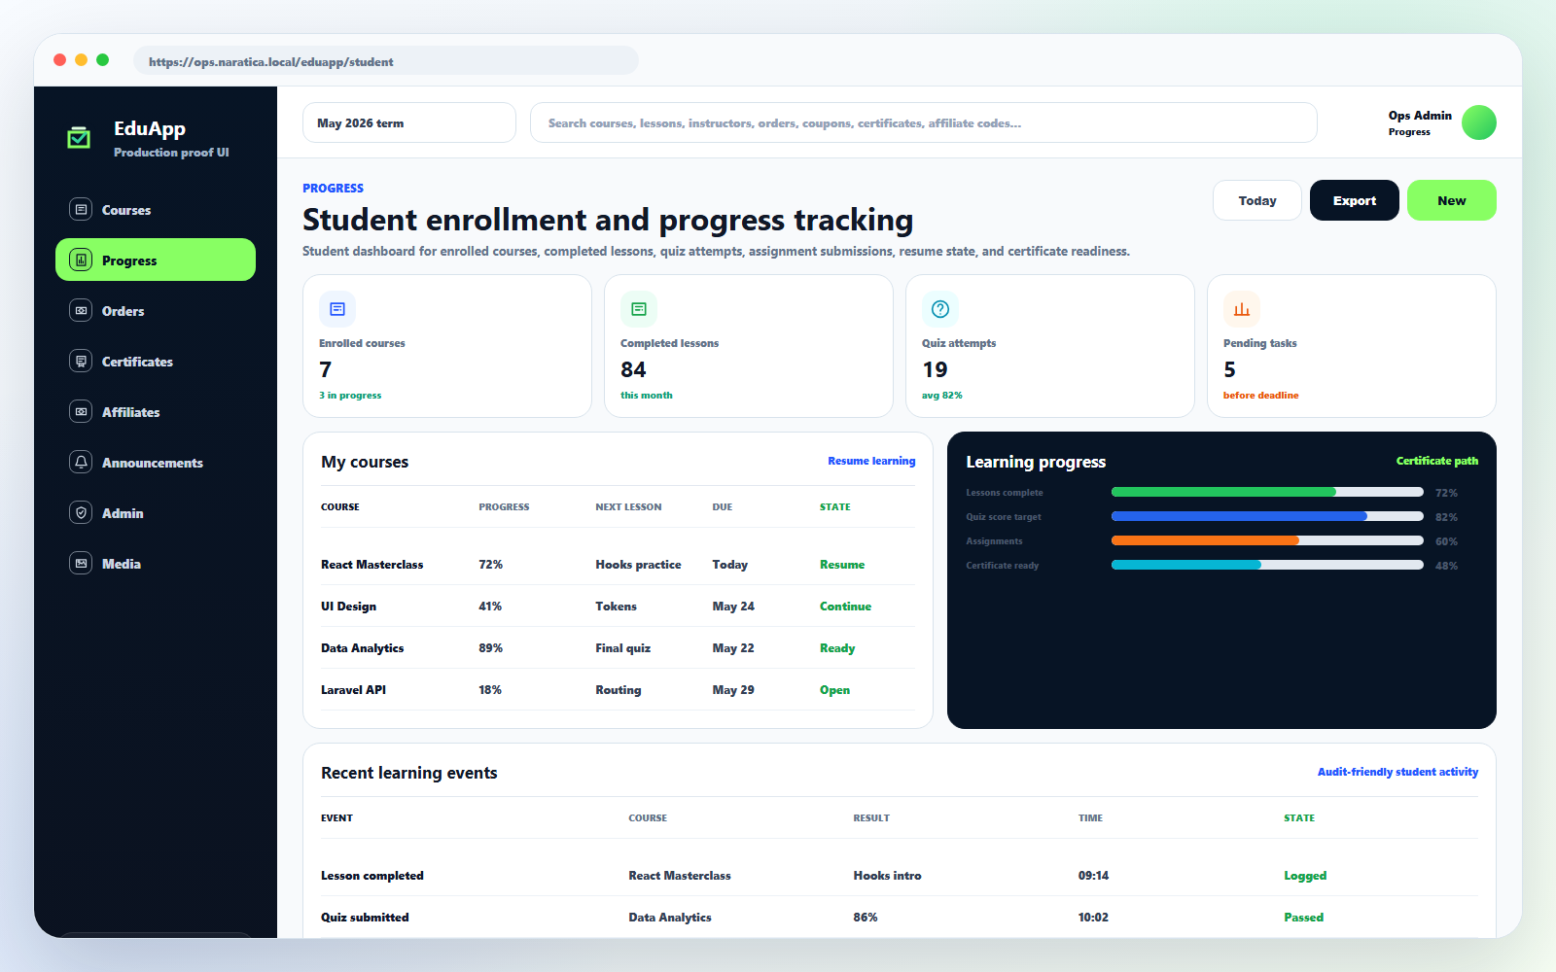Click the Hooks practice lesson cell
1556x972 pixels.
[x=638, y=565]
